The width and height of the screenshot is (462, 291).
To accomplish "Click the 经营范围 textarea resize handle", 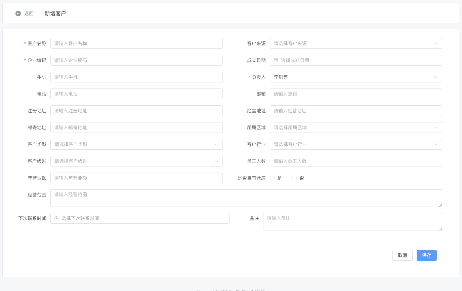I will [440, 205].
